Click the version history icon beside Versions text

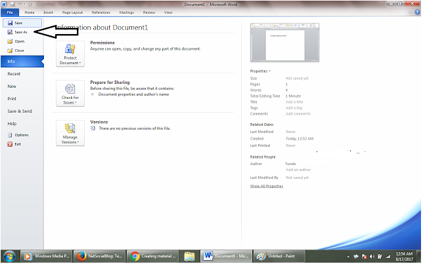coord(93,128)
